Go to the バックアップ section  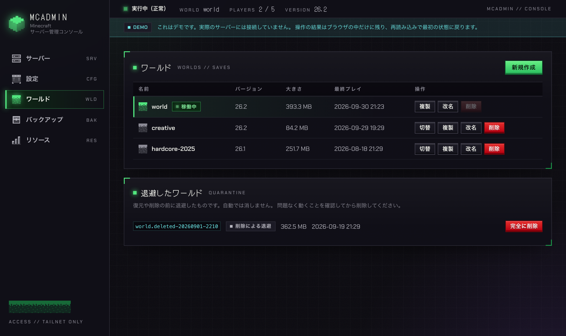[55, 120]
